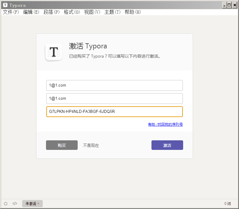Open the 格式(O) menu
Screen dimensions: 239x209
pos(72,12)
